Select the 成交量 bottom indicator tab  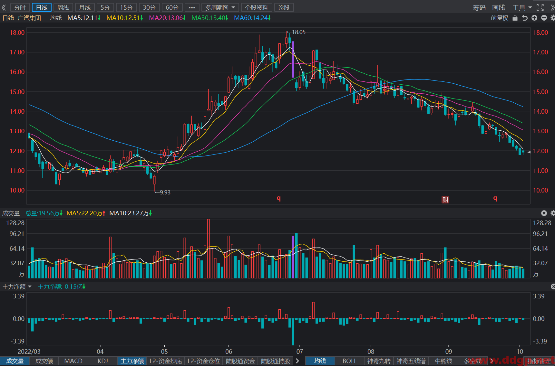click(15, 361)
